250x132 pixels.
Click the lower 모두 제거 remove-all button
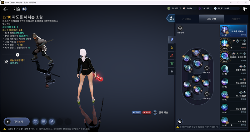tap(206, 94)
